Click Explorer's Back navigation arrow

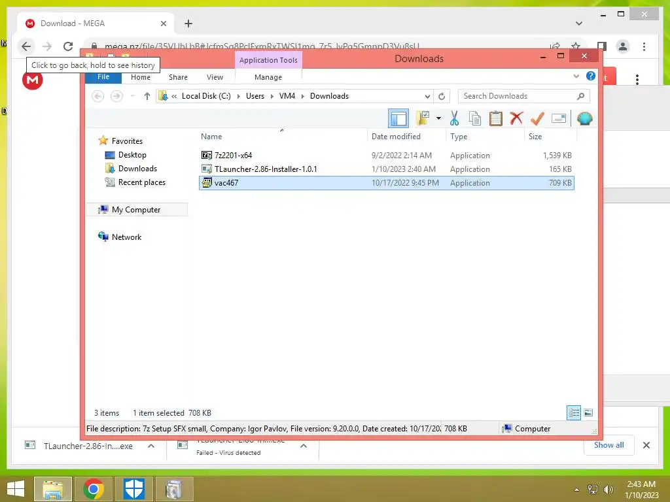coord(98,96)
